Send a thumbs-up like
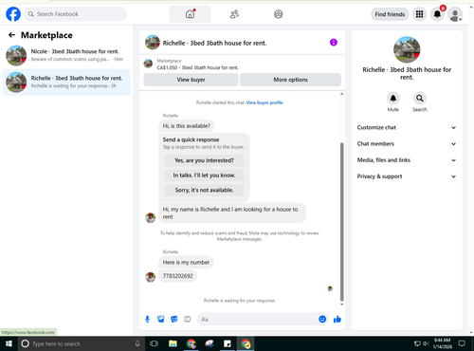Viewport: 474px width, 351px height. (x=337, y=319)
